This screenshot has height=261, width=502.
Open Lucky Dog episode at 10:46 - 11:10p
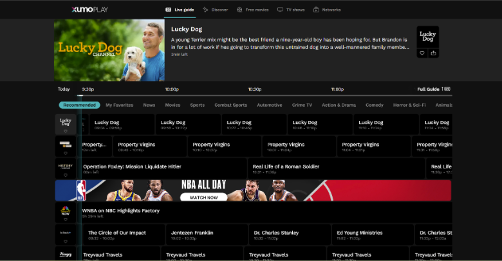(320, 125)
